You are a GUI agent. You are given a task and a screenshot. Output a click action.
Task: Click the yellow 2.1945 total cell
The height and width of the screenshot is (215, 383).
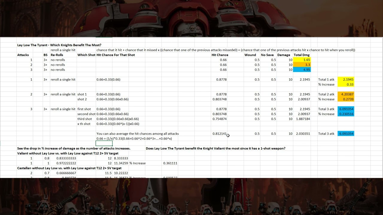click(346, 79)
